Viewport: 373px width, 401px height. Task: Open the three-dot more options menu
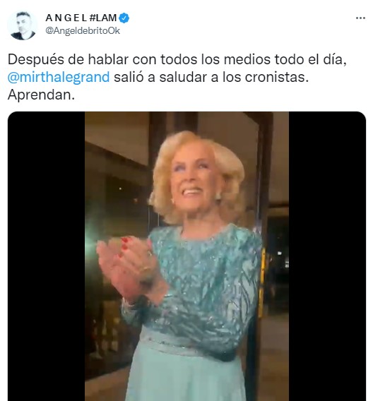[360, 18]
